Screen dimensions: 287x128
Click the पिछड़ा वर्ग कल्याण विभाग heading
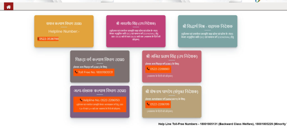click(x=99, y=60)
